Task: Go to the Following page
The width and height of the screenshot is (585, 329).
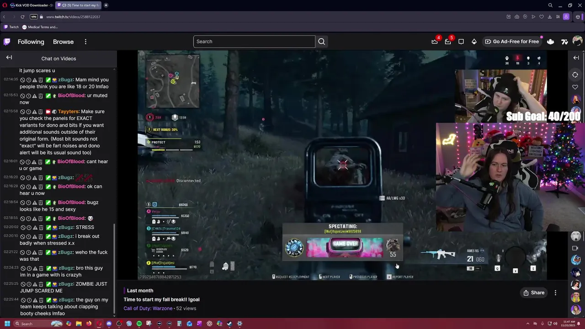Action: pos(31,42)
